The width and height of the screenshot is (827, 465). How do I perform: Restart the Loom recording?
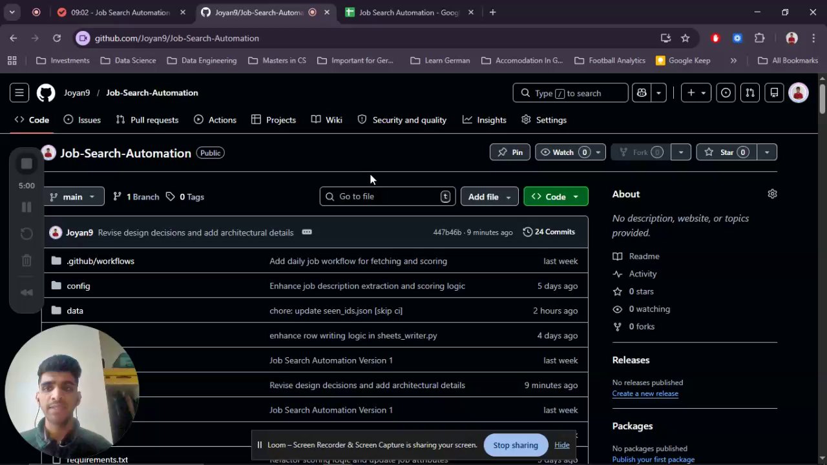(x=26, y=234)
